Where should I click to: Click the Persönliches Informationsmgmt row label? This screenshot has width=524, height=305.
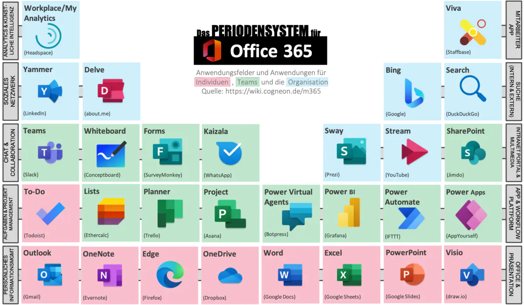pyautogui.click(x=10, y=274)
